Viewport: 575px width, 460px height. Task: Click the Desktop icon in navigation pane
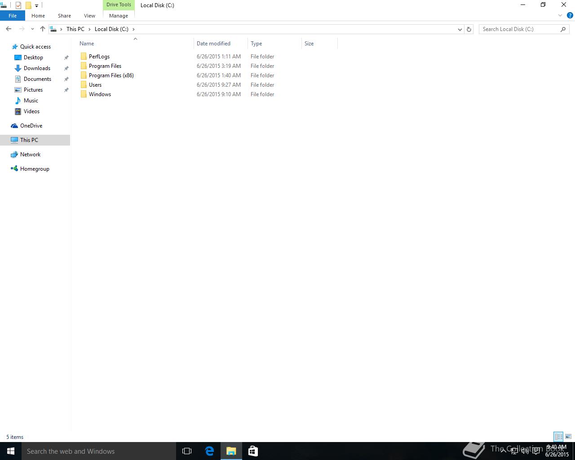click(18, 57)
